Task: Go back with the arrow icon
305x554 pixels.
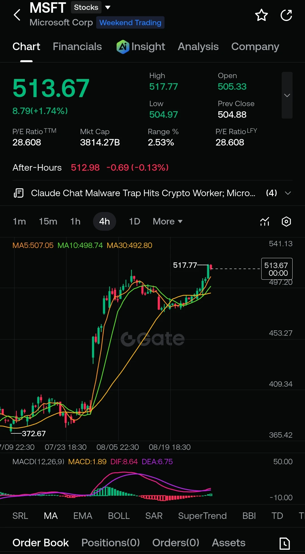Action: point(17,15)
